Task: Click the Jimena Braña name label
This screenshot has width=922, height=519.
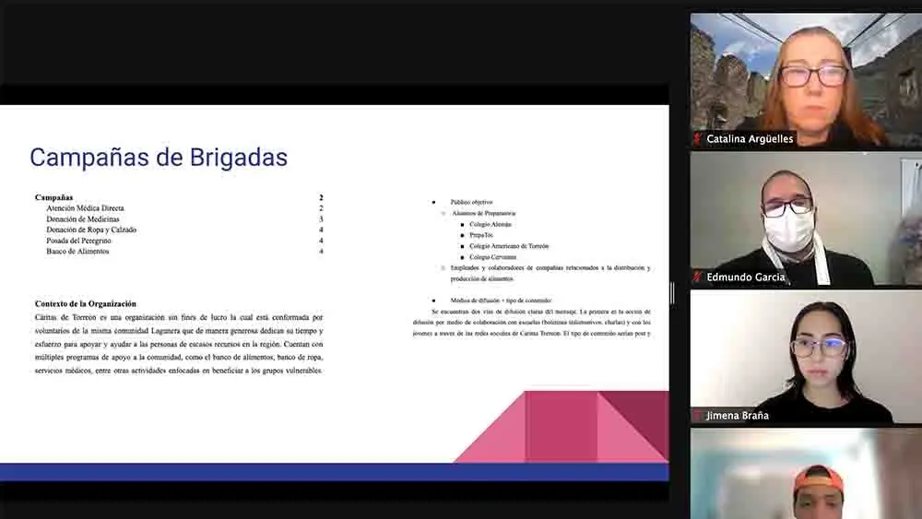Action: pyautogui.click(x=737, y=416)
